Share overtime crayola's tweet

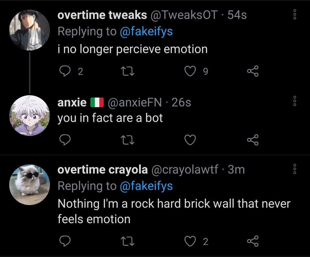click(x=253, y=242)
